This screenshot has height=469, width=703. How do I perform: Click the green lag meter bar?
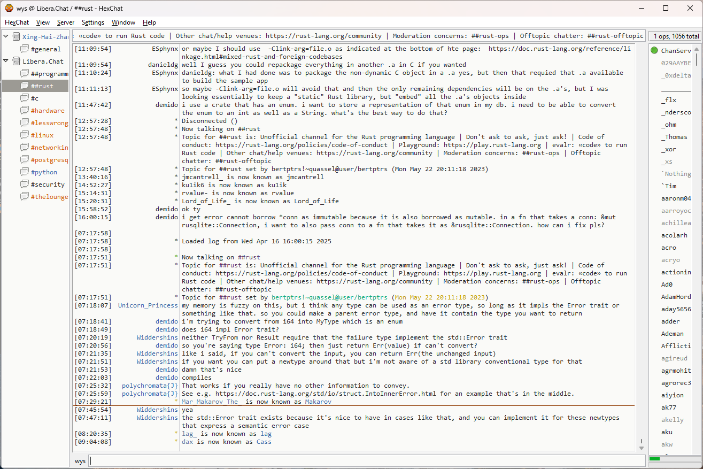(655, 459)
